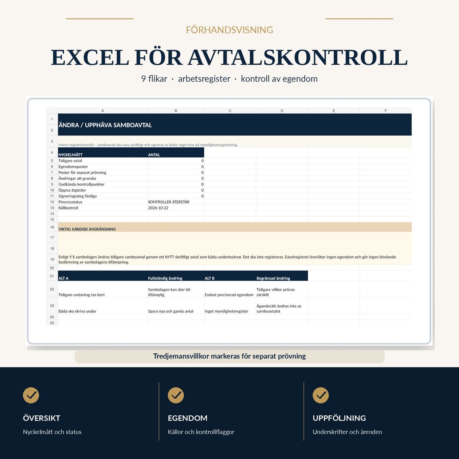Click the ALT A header cell
The height and width of the screenshot is (459, 459).
pyautogui.click(x=103, y=276)
